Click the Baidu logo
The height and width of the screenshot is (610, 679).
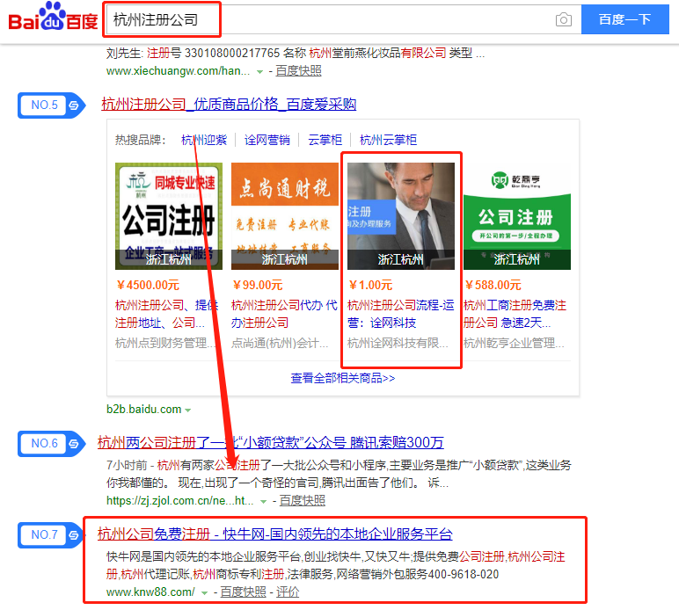pos(53,18)
